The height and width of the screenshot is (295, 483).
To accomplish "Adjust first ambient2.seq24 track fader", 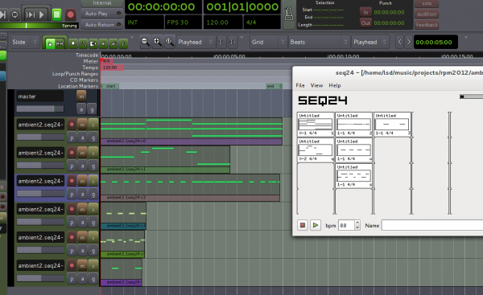I will click(x=40, y=137).
